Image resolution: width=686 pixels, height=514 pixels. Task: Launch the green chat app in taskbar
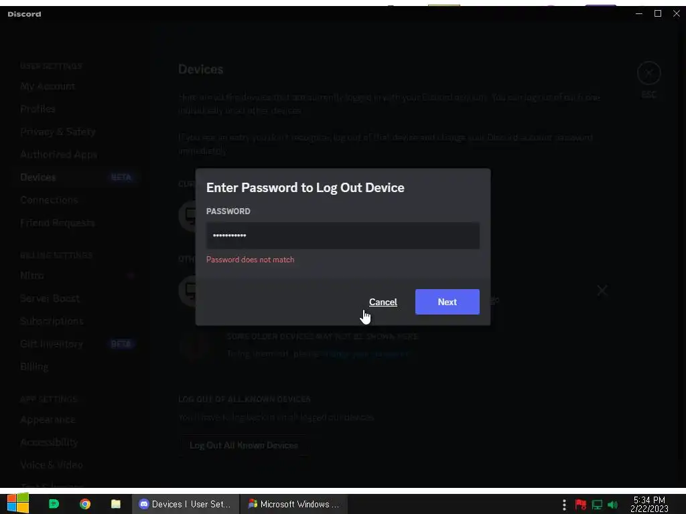(x=54, y=504)
